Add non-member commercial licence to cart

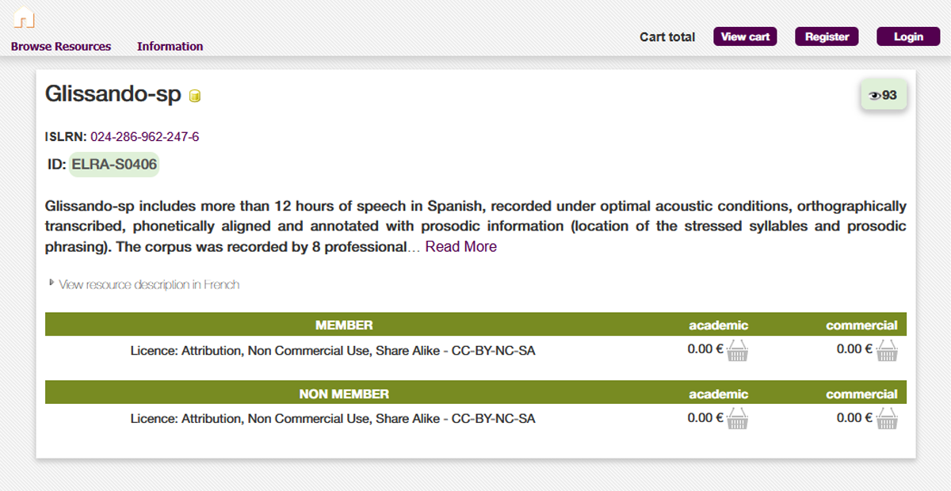(887, 419)
